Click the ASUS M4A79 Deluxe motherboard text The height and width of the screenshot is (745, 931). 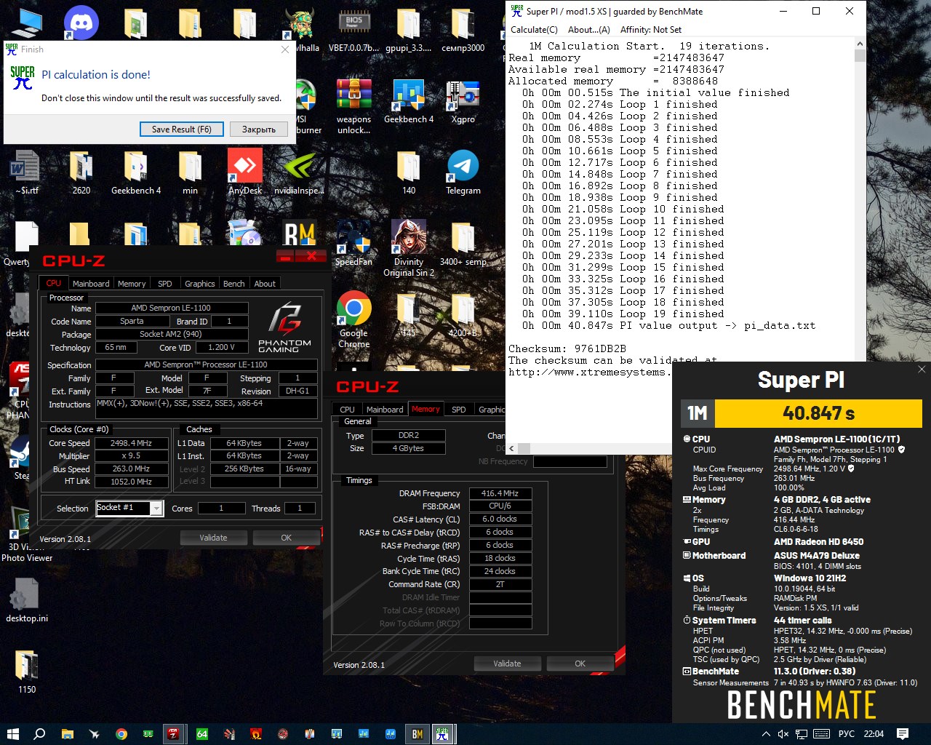[x=817, y=556]
